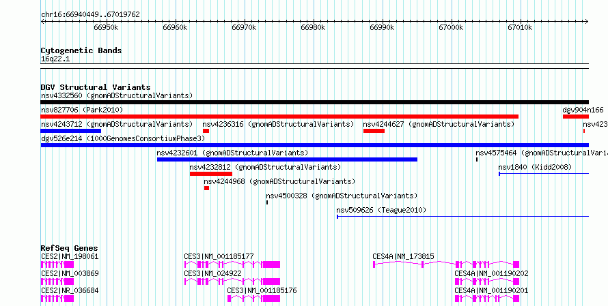
Task: Click the gene model under CES3|NM_001185176
Action: click(253, 299)
